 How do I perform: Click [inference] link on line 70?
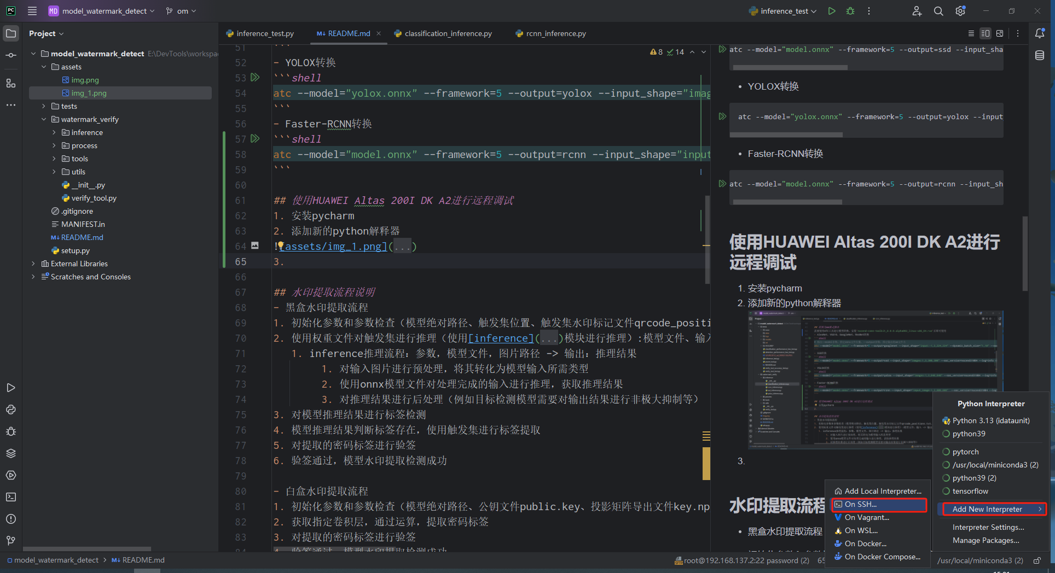[501, 338]
